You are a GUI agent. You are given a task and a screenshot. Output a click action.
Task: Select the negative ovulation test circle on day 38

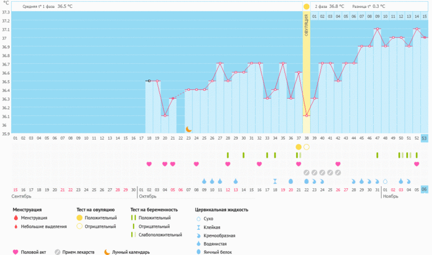tap(306, 147)
